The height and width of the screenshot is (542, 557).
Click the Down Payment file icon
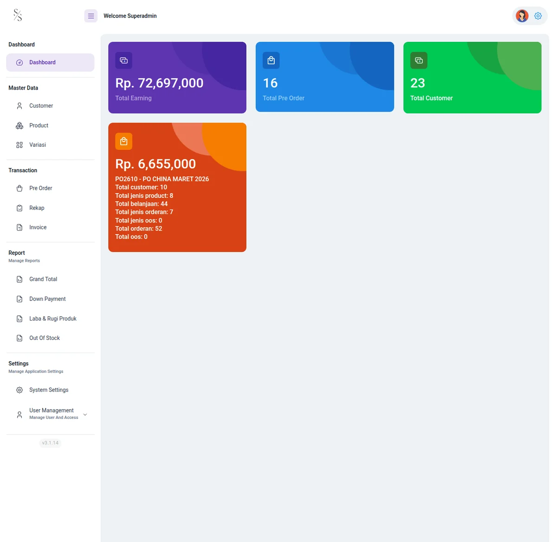pyautogui.click(x=19, y=299)
